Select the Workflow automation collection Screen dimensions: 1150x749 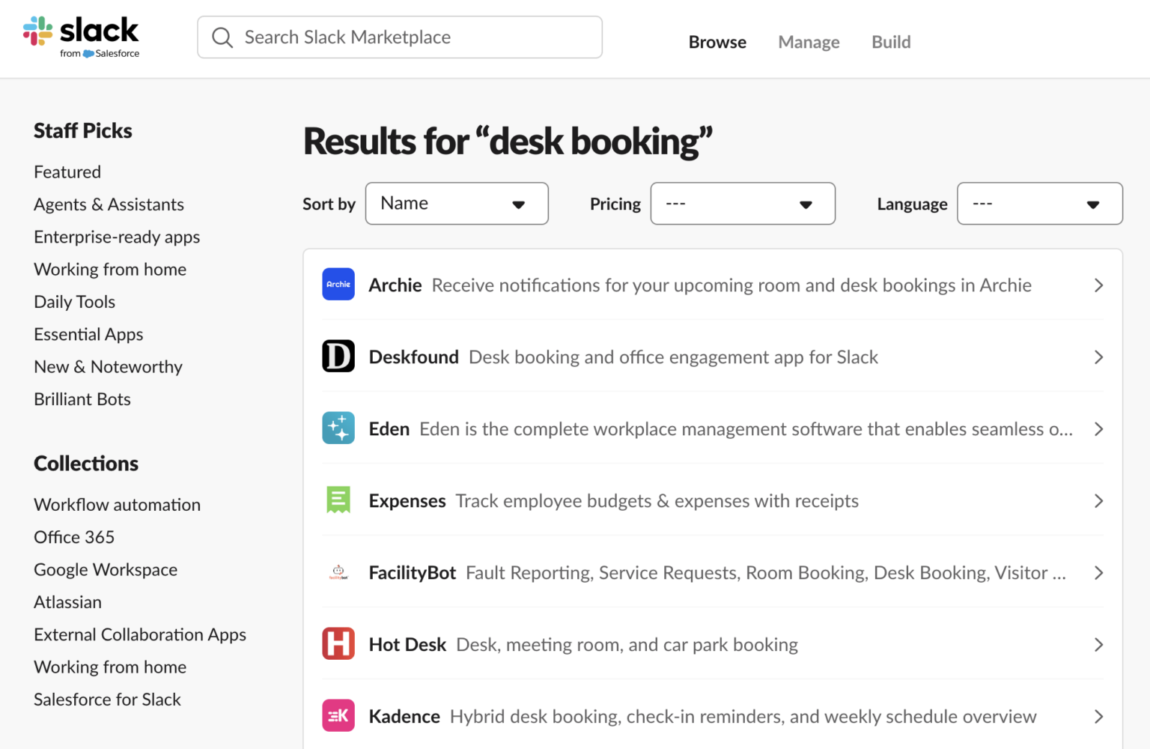pos(117,504)
